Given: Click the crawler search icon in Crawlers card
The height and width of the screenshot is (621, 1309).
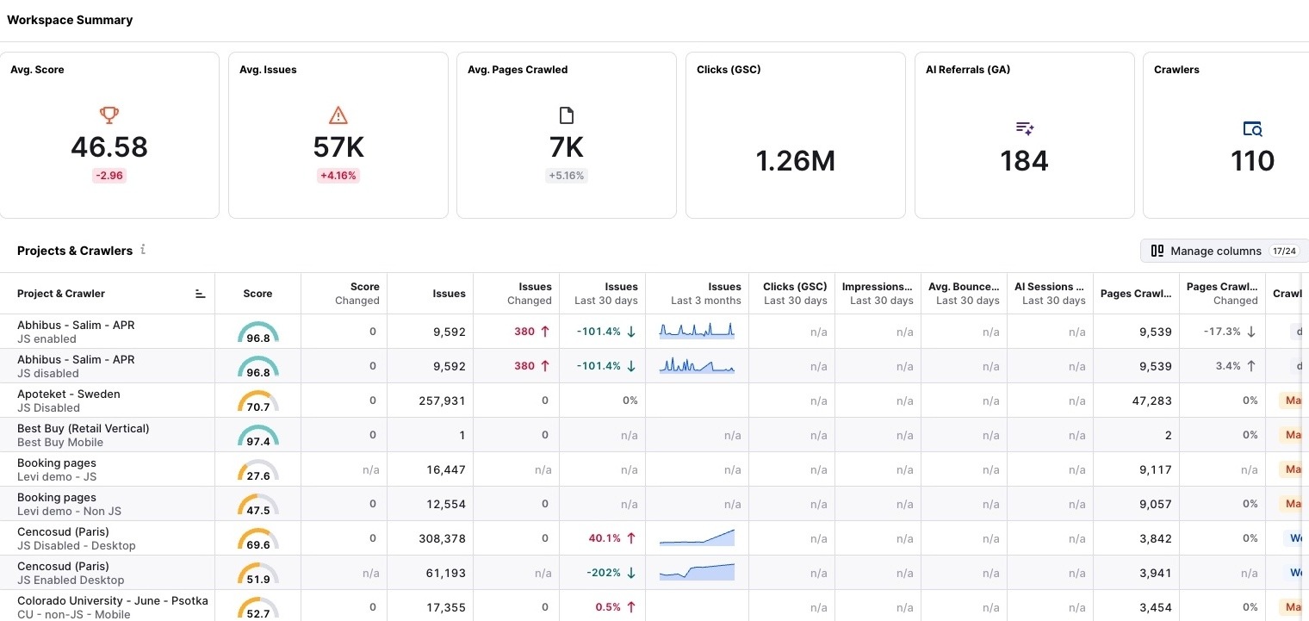Looking at the screenshot, I should pyautogui.click(x=1253, y=128).
